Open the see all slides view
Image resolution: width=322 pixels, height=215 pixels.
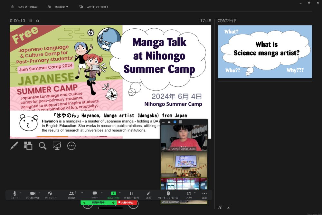coord(28,146)
